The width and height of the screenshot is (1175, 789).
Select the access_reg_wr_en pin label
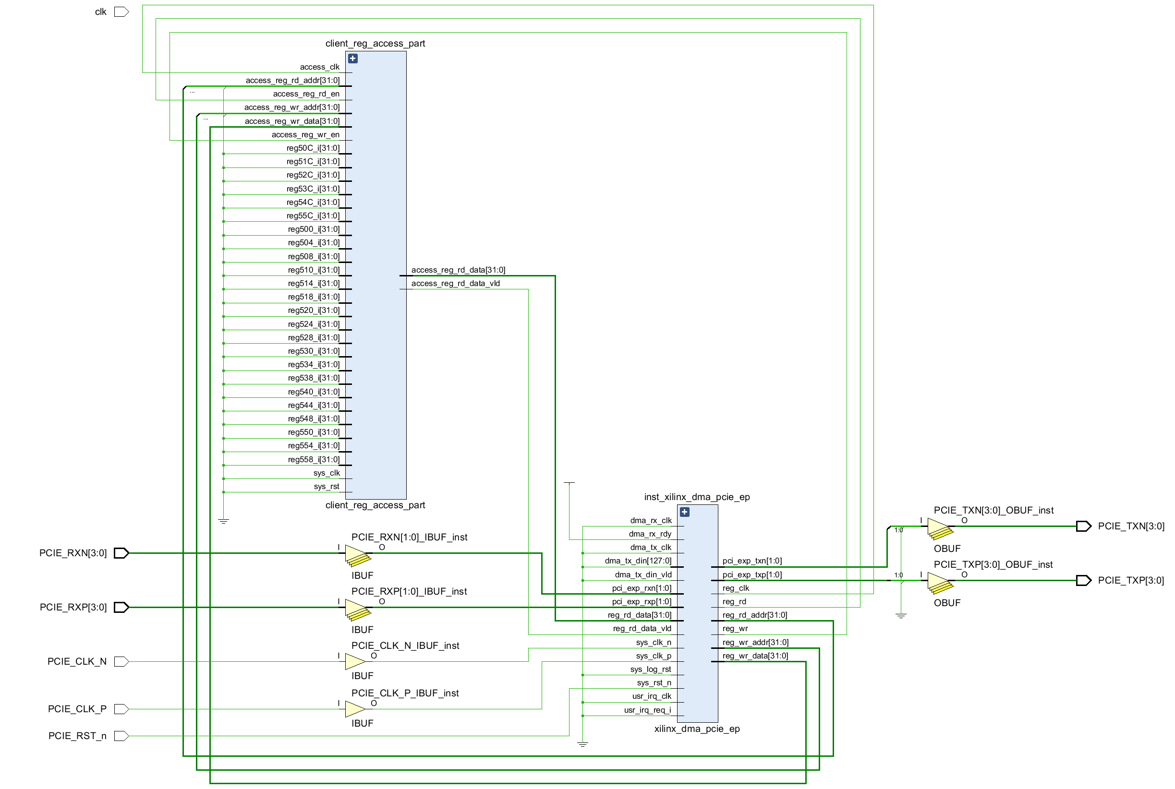point(305,135)
